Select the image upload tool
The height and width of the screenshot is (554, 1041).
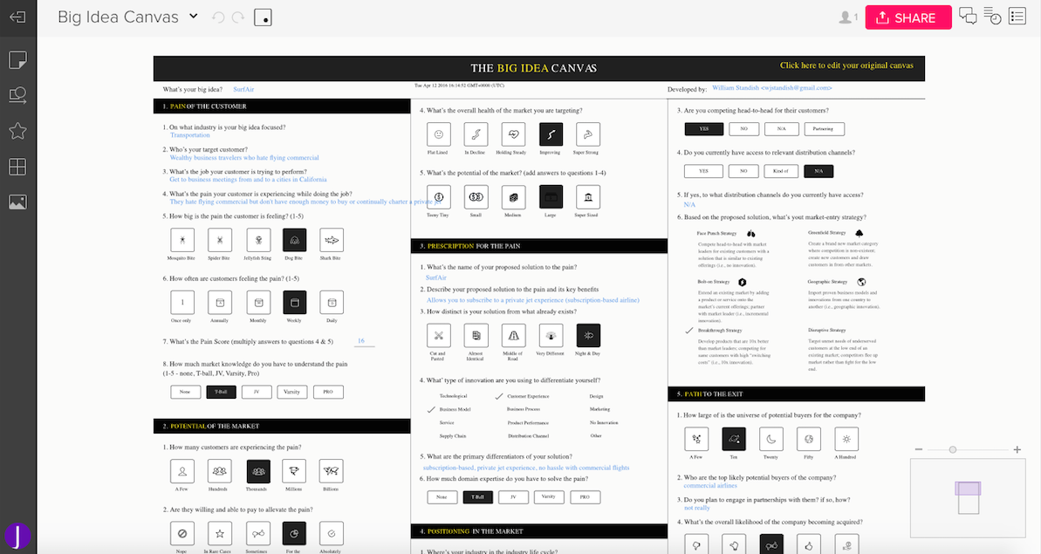pyautogui.click(x=17, y=202)
